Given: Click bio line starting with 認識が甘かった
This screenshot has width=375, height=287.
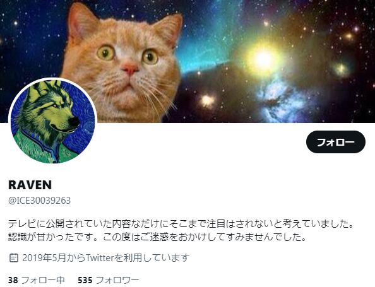Looking at the screenshot, I should [x=157, y=237].
